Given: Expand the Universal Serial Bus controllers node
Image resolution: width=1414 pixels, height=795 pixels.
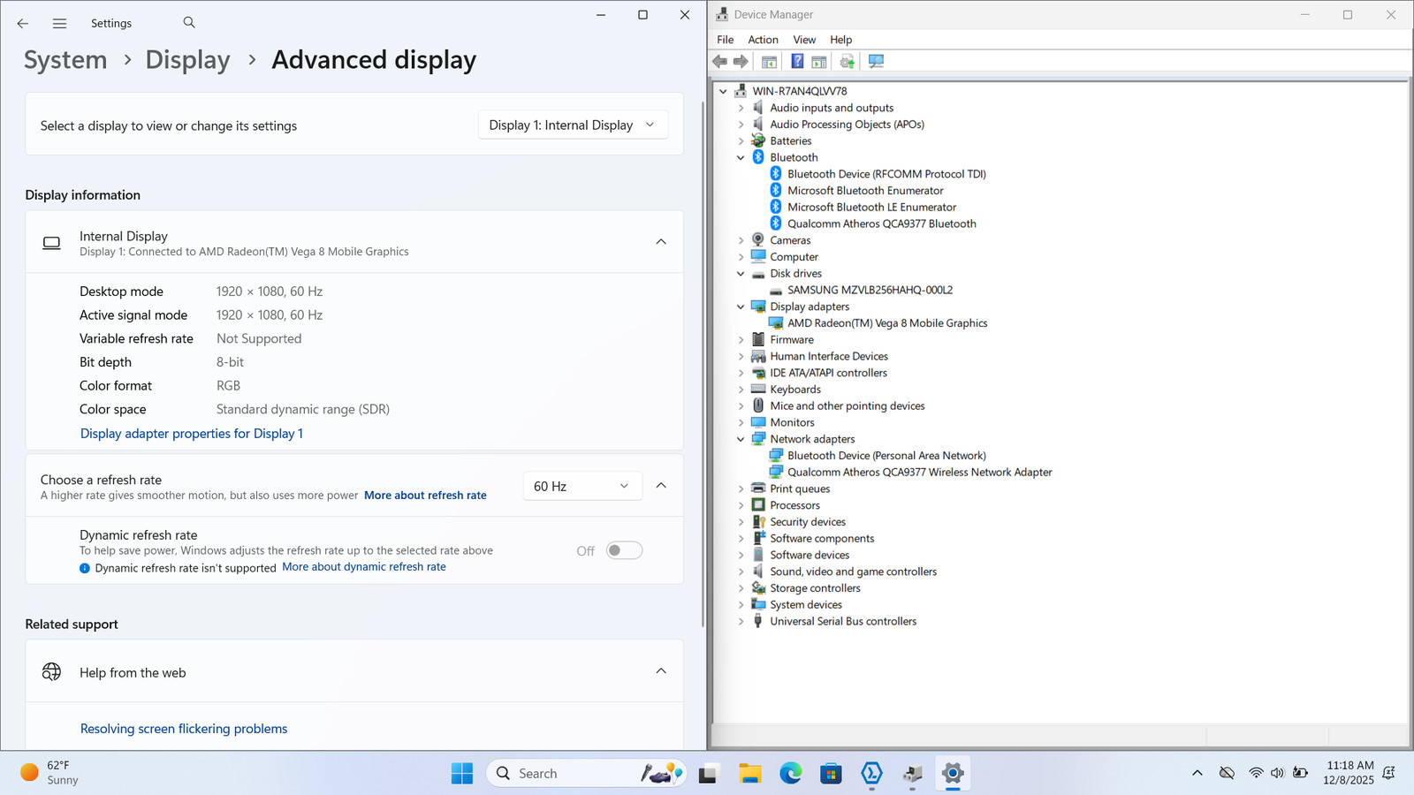Looking at the screenshot, I should click(741, 622).
